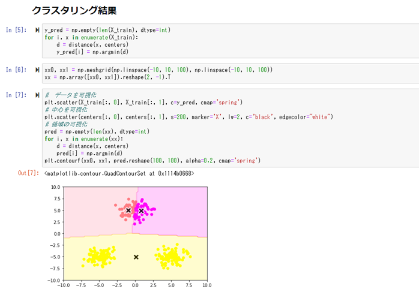Screen dimensions: 419x292
Task: Run cell In [5] with its run icon
Action: pyautogui.click(x=37, y=30)
